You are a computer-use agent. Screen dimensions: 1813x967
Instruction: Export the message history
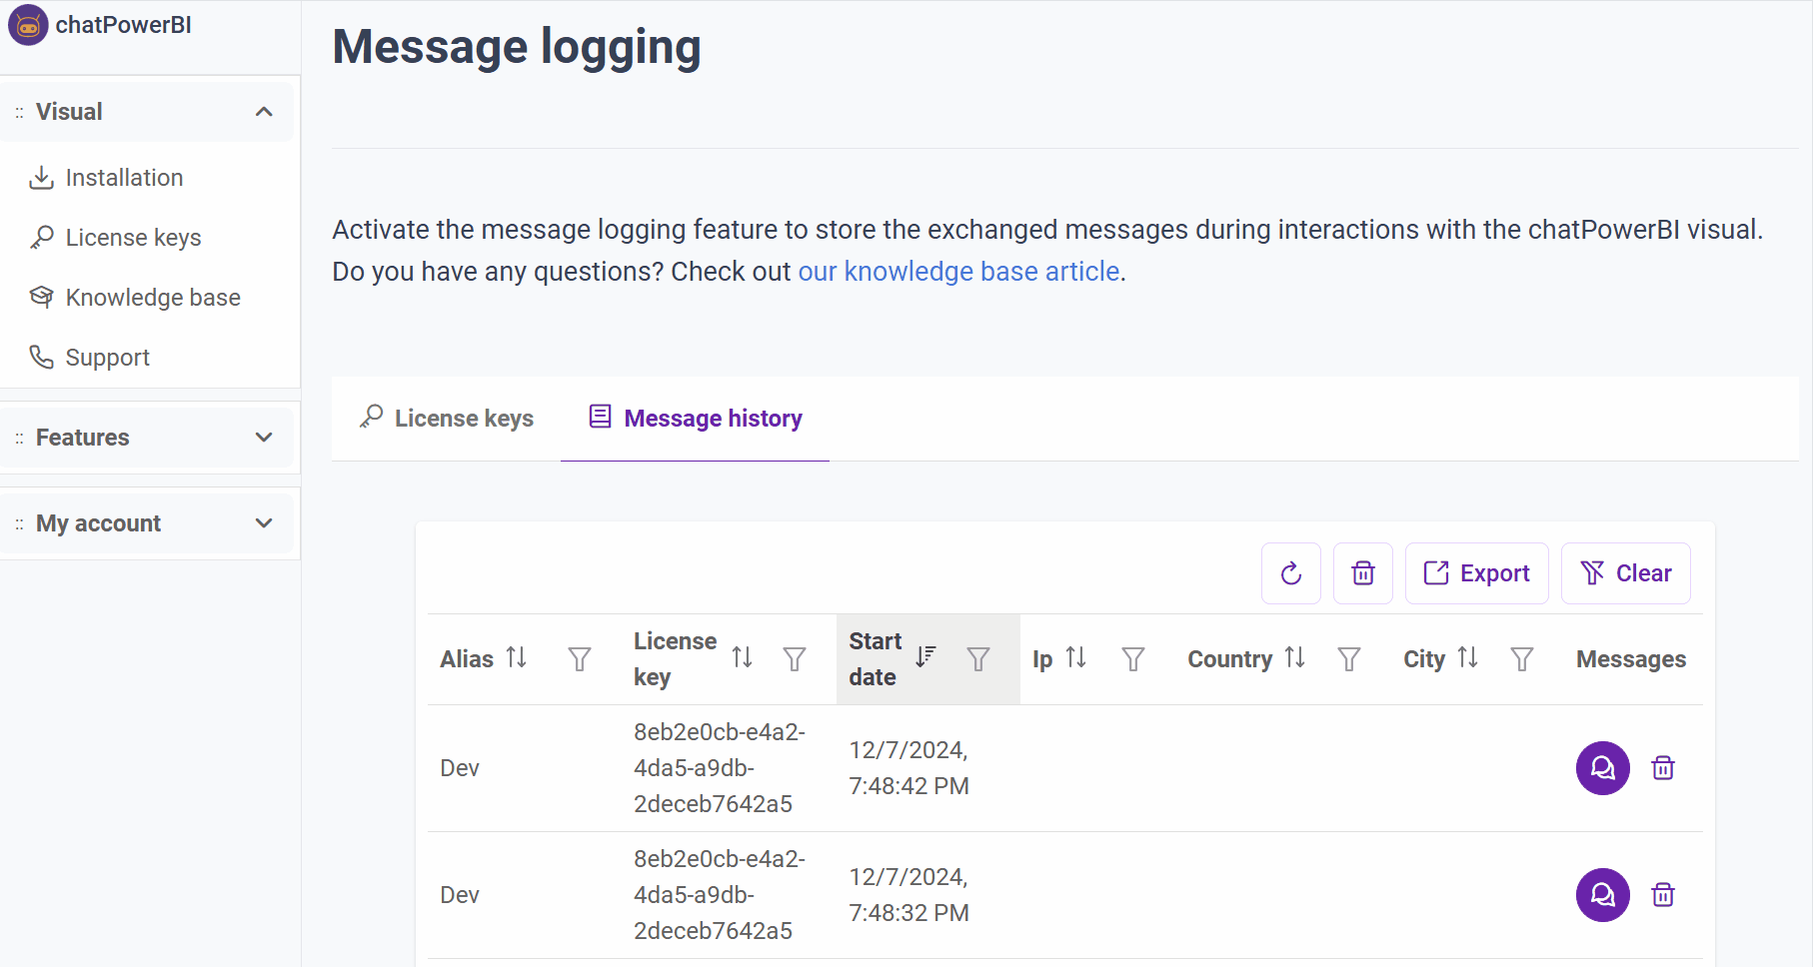click(x=1477, y=573)
